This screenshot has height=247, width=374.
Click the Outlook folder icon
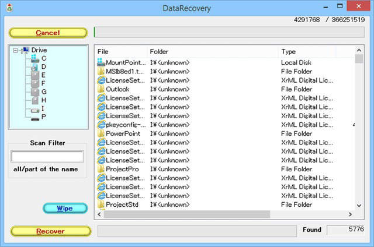point(101,89)
